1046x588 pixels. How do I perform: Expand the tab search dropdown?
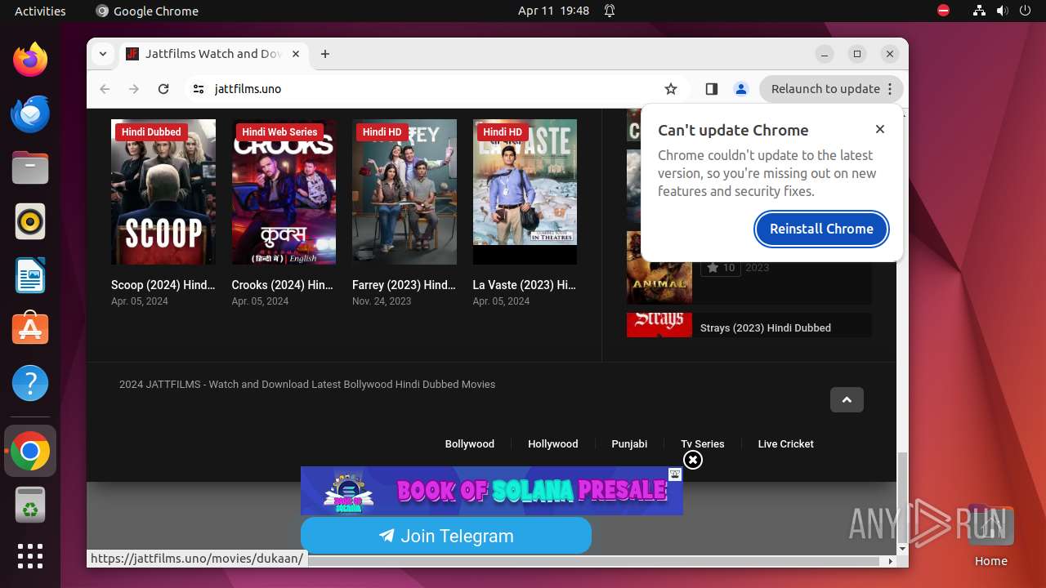pos(103,54)
